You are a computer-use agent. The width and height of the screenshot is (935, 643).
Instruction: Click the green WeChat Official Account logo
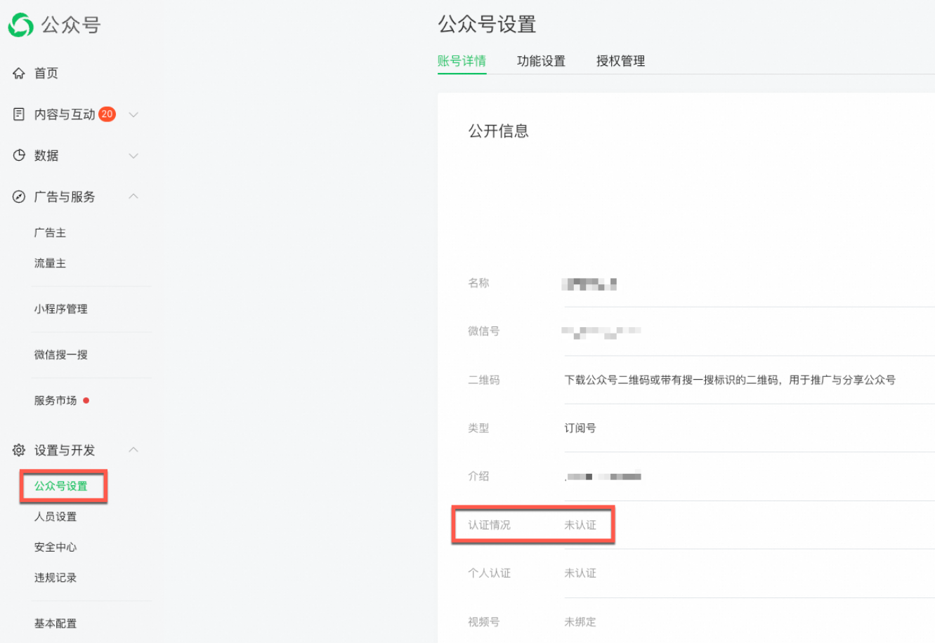[x=20, y=25]
